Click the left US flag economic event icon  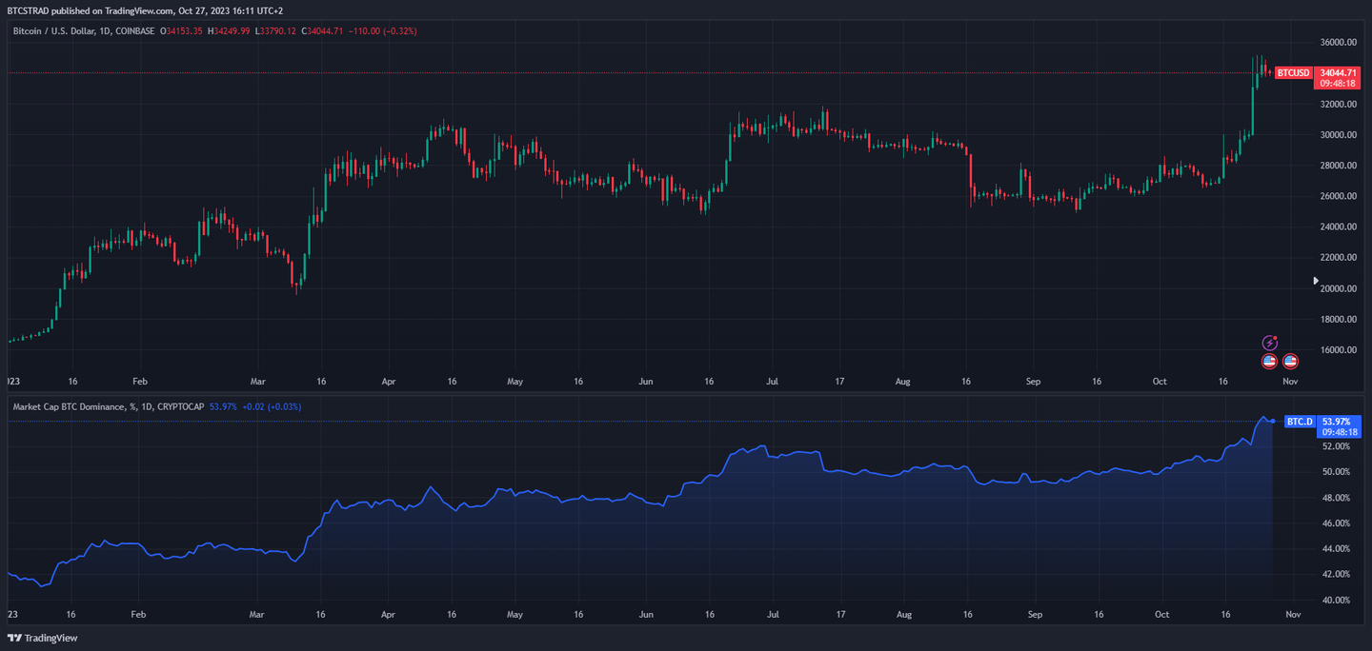click(x=1269, y=362)
